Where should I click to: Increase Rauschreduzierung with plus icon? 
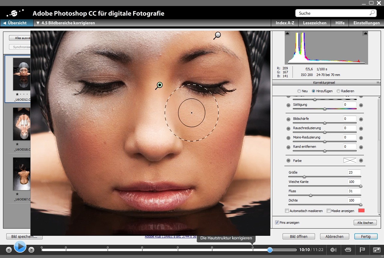361,129
